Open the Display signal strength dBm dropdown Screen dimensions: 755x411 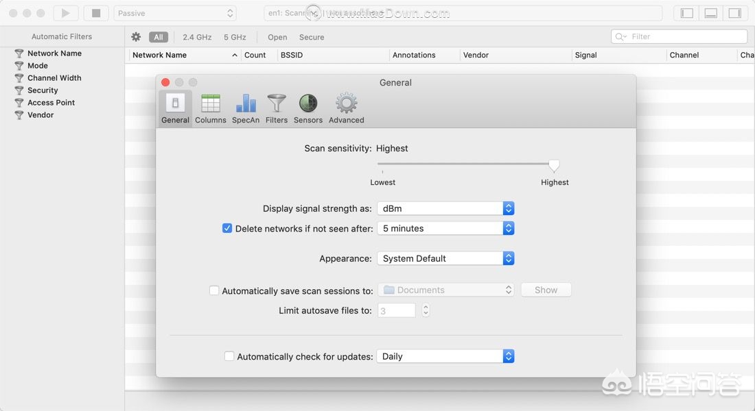pos(445,208)
